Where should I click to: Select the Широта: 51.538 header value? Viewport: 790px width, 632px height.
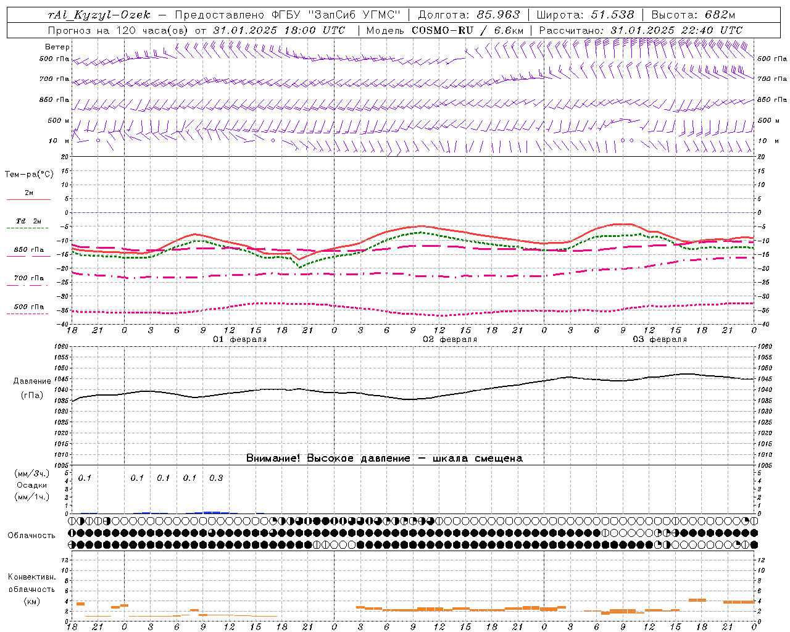585,15
